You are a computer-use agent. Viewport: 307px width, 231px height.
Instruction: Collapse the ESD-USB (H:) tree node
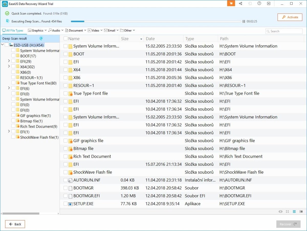[3, 45]
